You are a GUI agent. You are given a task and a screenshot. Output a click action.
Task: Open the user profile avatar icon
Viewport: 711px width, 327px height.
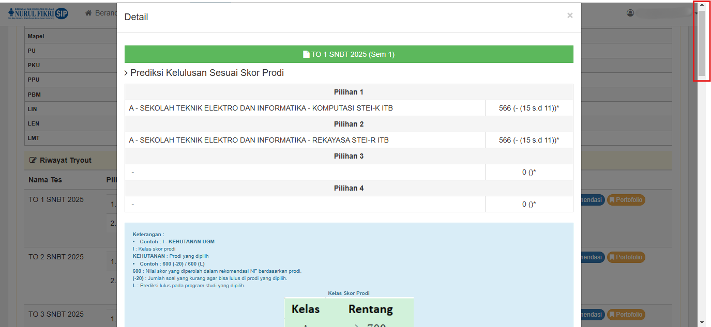[x=630, y=13]
